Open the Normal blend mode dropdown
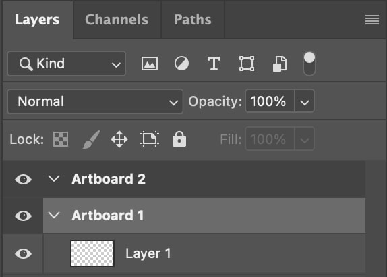The image size is (387, 277). tap(95, 101)
